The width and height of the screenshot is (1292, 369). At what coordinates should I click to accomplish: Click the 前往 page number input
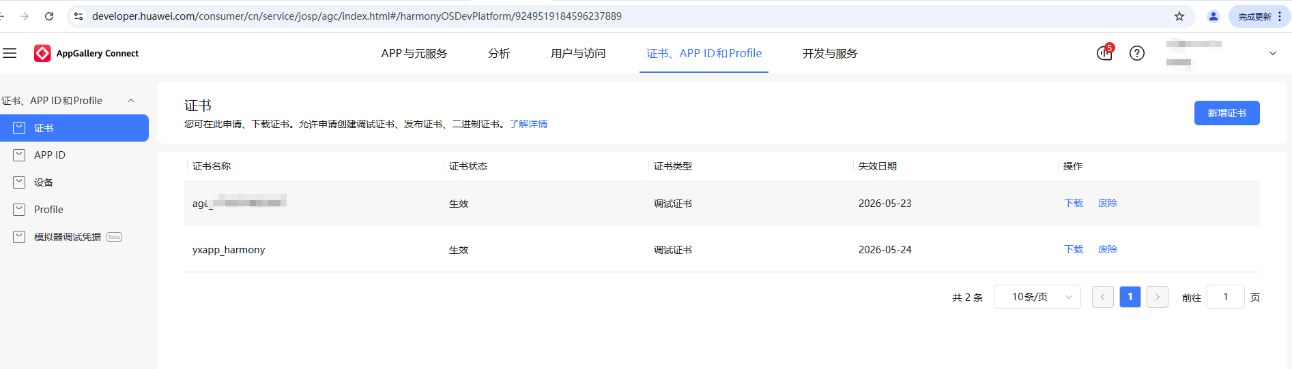point(1226,297)
